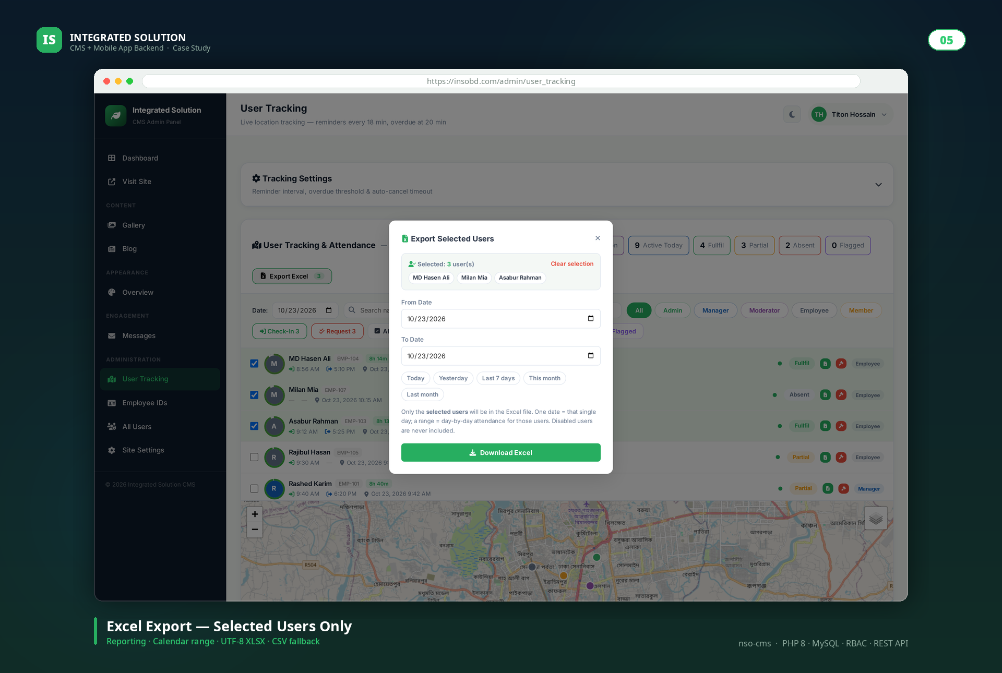
Task: Click the map zoom in button
Action: point(255,514)
